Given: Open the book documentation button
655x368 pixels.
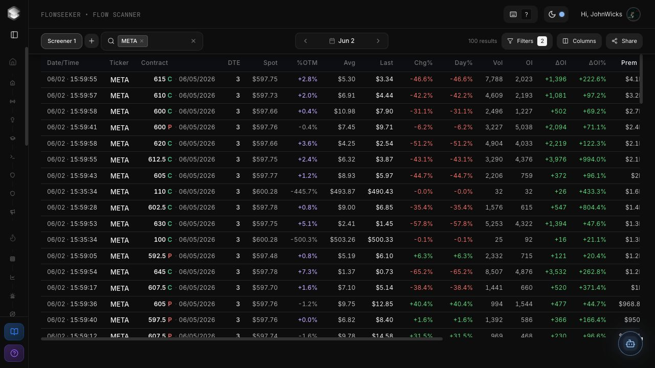Looking at the screenshot, I should pyautogui.click(x=14, y=332).
